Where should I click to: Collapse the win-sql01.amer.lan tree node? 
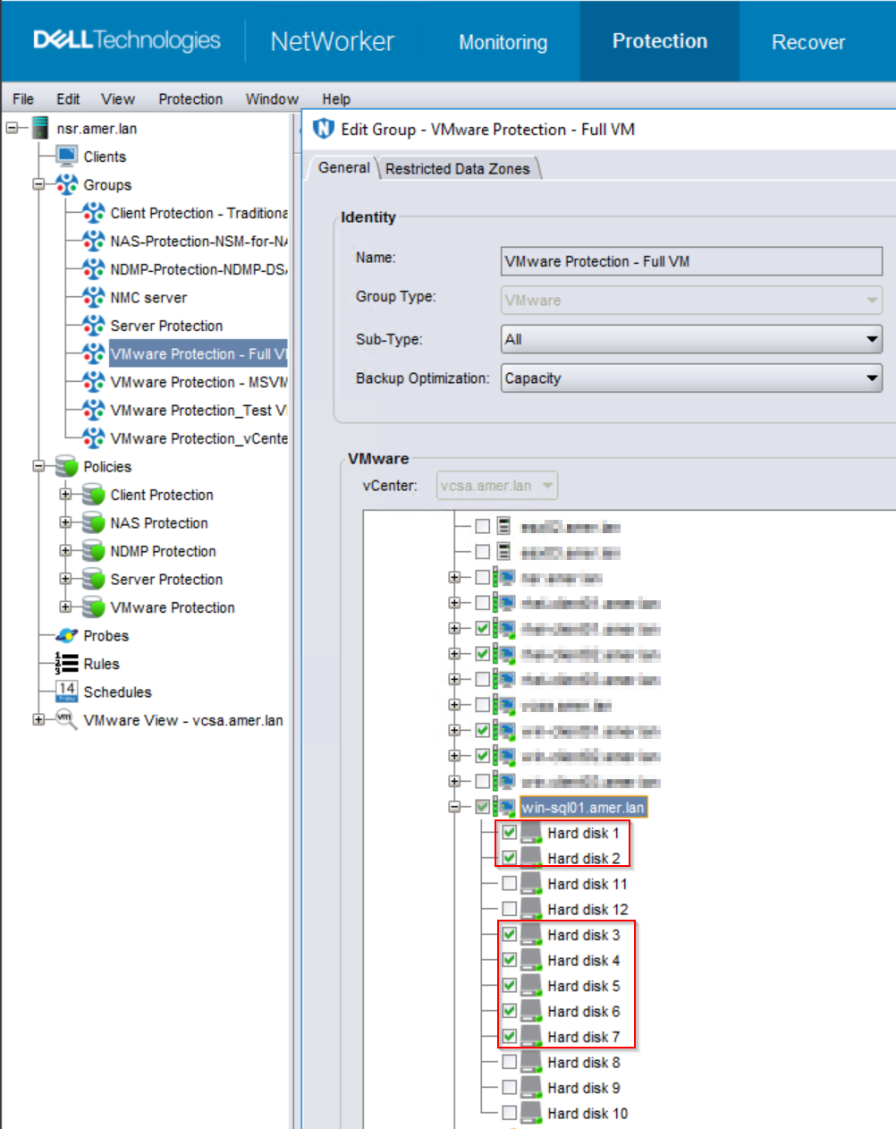[454, 807]
